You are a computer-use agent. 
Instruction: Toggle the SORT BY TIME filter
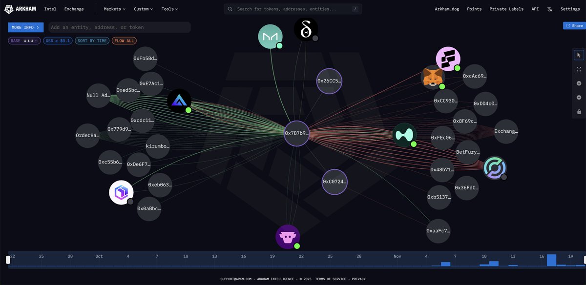point(92,41)
